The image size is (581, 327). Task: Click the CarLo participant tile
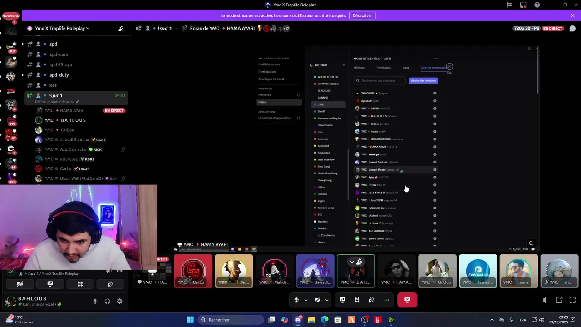[193, 271]
